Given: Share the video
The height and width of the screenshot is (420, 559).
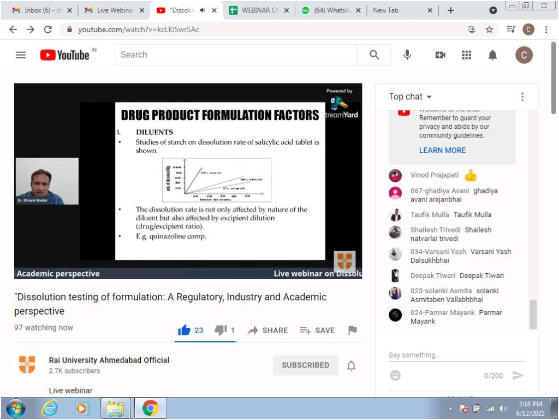Looking at the screenshot, I should pos(267,330).
